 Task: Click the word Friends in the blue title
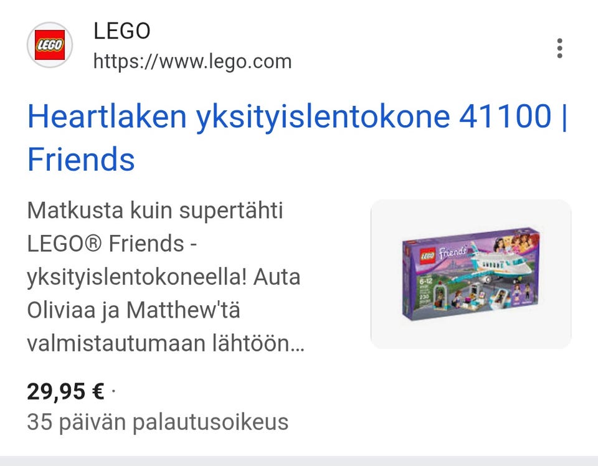[81, 159]
